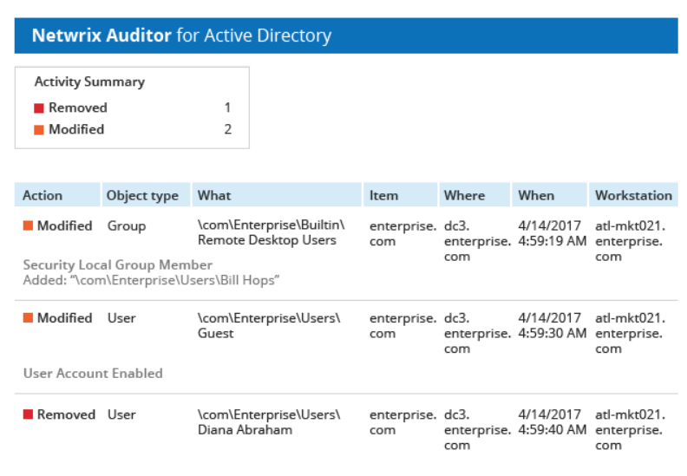The height and width of the screenshot is (476, 687).
Task: Click dc3.enterprise.com in Diana Abraham row
Action: coord(478,430)
